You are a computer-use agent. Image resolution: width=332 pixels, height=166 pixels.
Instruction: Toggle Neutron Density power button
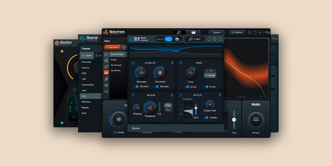[115, 132]
